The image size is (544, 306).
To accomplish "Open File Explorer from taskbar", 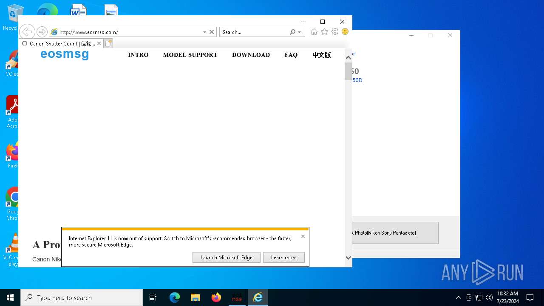I will (195, 297).
